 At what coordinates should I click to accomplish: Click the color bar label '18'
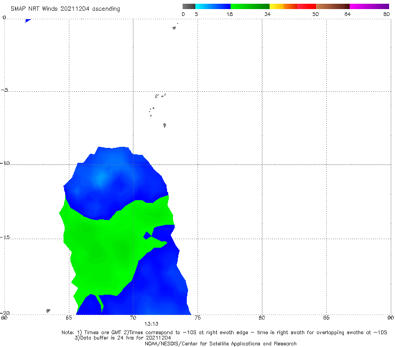pyautogui.click(x=230, y=14)
